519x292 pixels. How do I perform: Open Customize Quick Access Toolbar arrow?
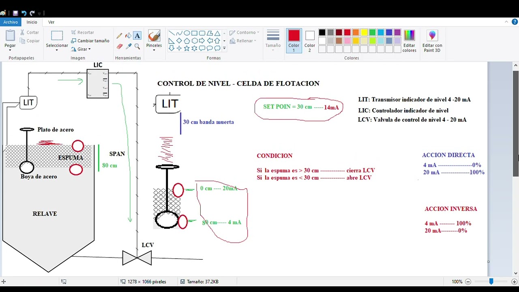[39, 13]
